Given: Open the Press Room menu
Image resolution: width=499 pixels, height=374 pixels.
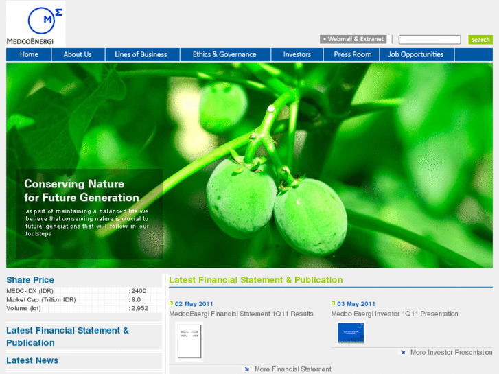Looking at the screenshot, I should click(353, 54).
